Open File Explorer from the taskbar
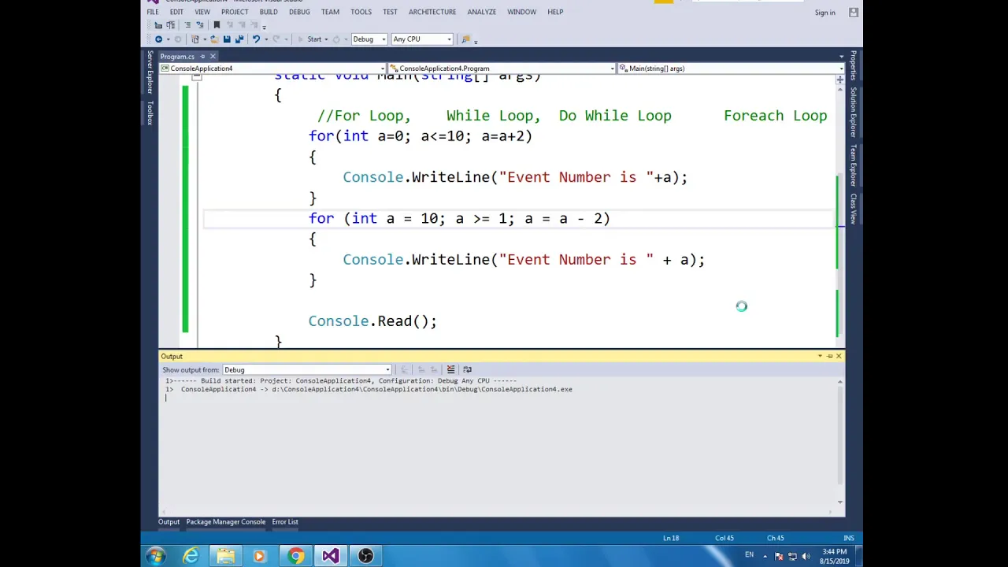Screen dimensions: 1008x567 coord(225,556)
